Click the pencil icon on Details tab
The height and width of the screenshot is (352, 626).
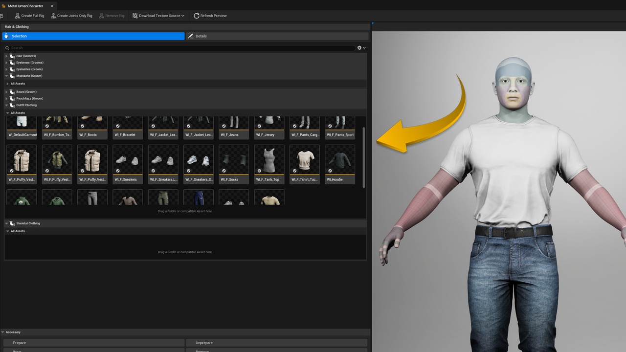coord(191,36)
